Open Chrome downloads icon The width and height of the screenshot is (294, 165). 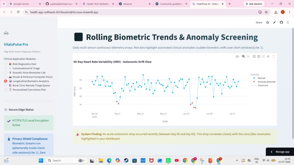(x=276, y=12)
